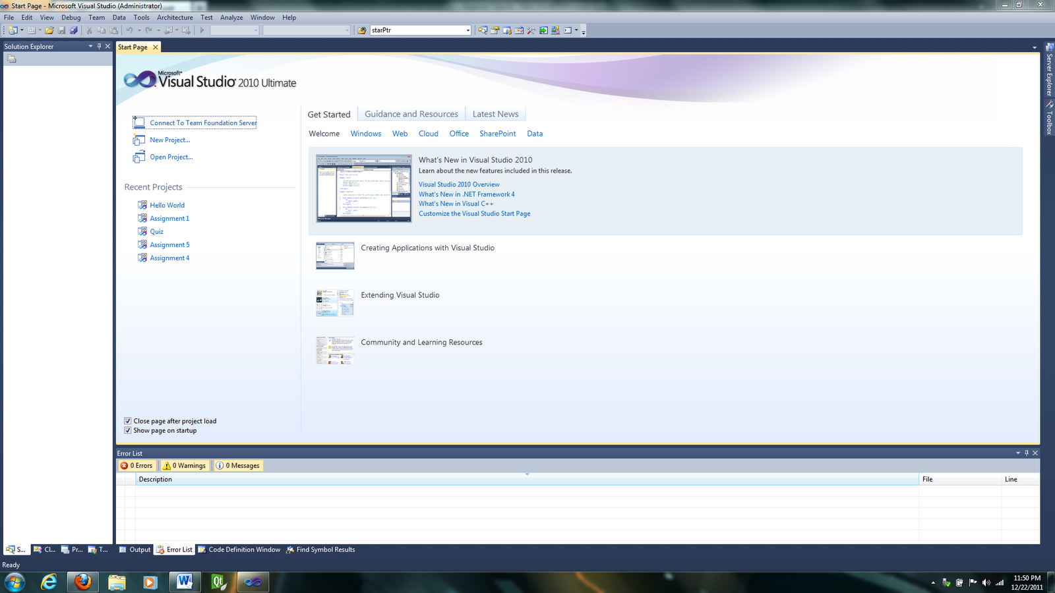The image size is (1055, 593).
Task: Click the Add New Item toolbar icon
Action: [x=31, y=30]
